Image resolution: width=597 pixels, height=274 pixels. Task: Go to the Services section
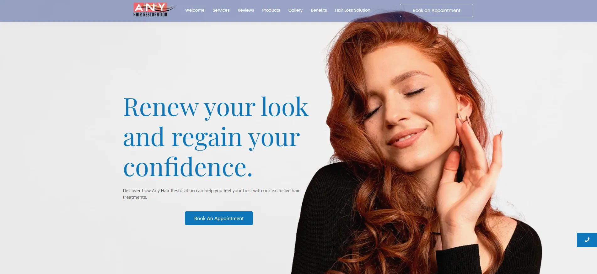[x=221, y=10]
